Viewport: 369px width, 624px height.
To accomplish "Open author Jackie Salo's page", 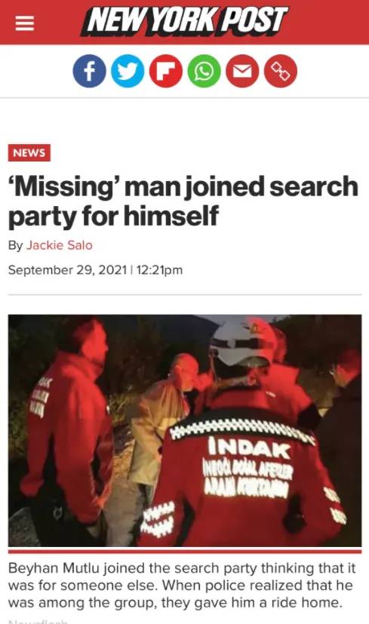I will pyautogui.click(x=60, y=245).
